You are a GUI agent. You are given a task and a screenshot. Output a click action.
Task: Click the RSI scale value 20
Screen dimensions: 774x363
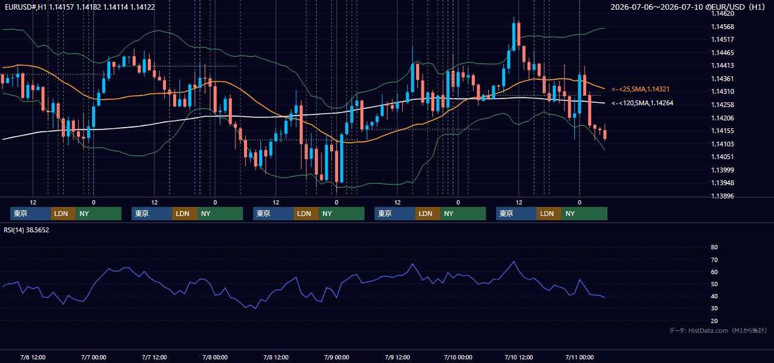click(x=714, y=321)
